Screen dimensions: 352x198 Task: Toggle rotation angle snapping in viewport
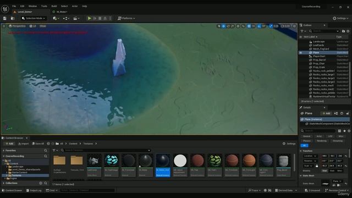[x=259, y=26]
